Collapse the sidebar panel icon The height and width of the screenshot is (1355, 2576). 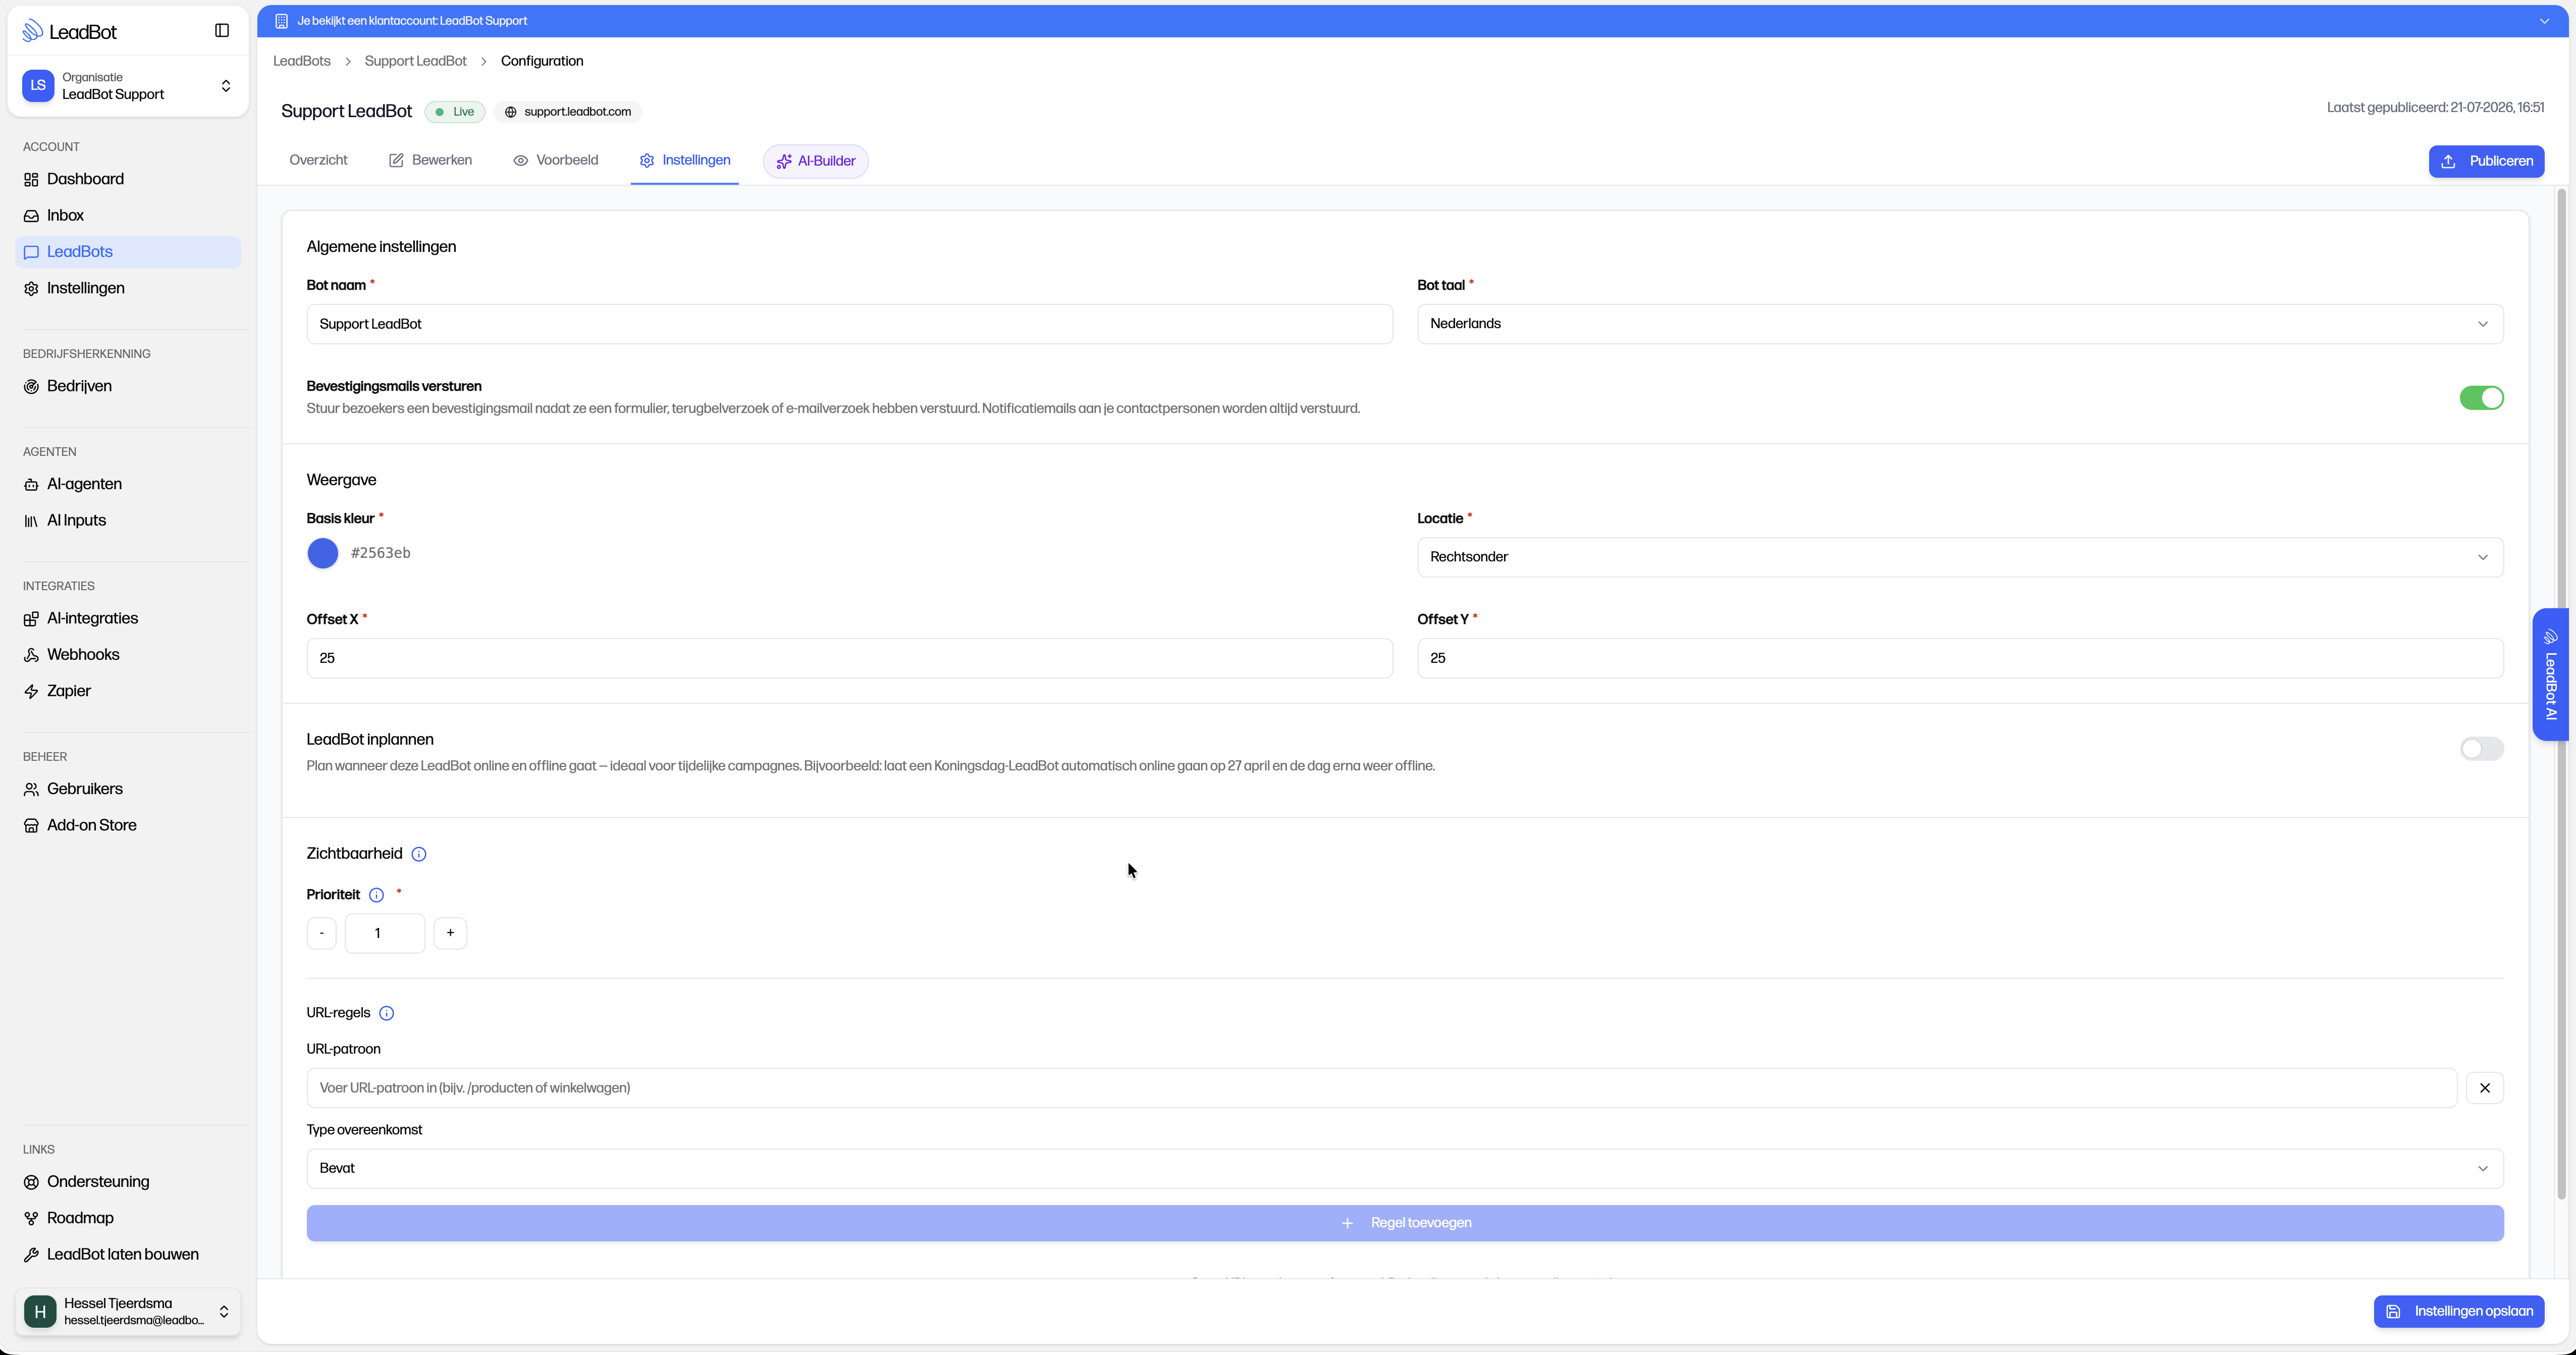[x=222, y=31]
